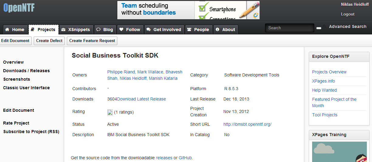
Task: Click the XPages Training panel header
Action: 339,135
